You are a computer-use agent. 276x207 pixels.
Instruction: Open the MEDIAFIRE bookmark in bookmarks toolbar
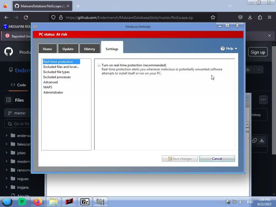click(x=17, y=27)
